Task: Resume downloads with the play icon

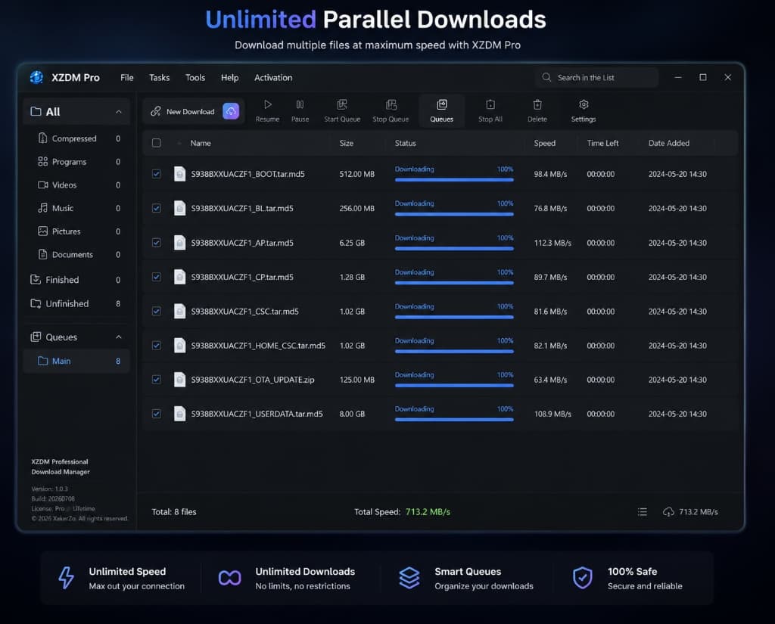Action: [x=267, y=104]
